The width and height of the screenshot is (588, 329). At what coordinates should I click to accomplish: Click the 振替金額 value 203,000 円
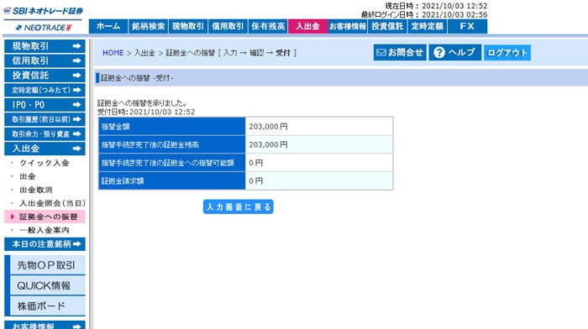268,127
